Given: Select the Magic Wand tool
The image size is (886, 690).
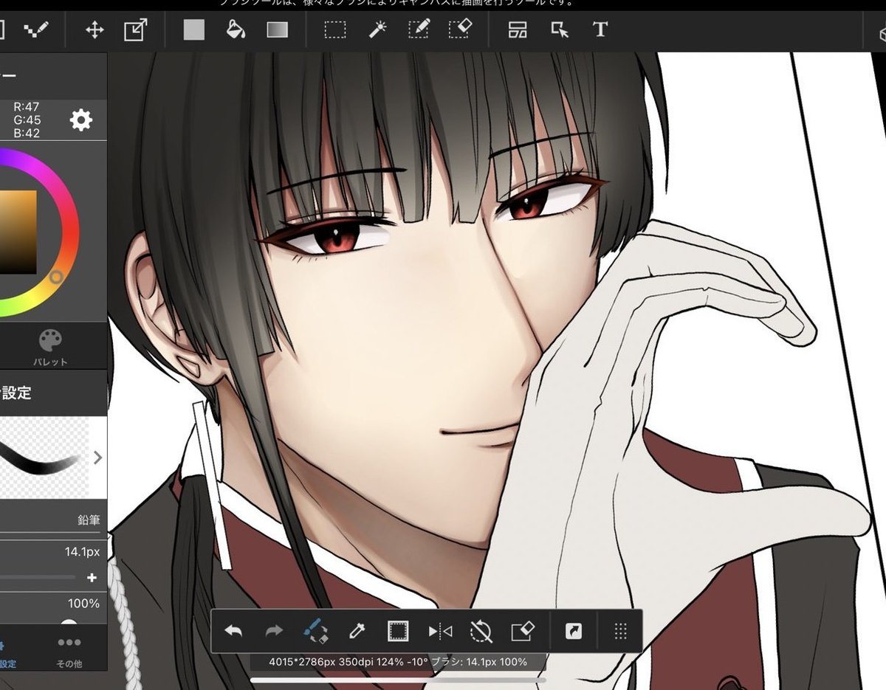Looking at the screenshot, I should tap(377, 30).
